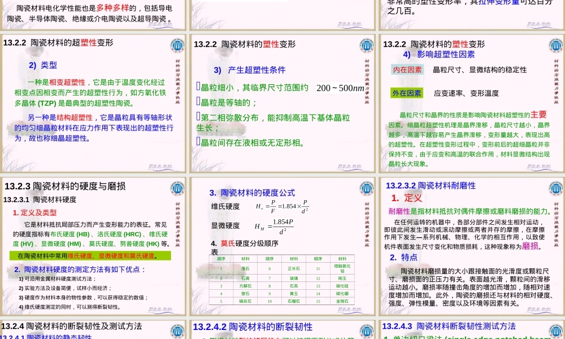
Task: Select the 13.2.4 陶瓷材料的断裂韧性及测试方法 slide
Action: click(x=94, y=329)
